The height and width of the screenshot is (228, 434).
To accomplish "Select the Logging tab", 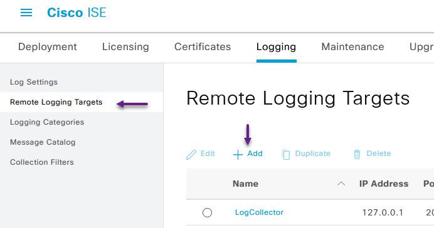I will (276, 47).
